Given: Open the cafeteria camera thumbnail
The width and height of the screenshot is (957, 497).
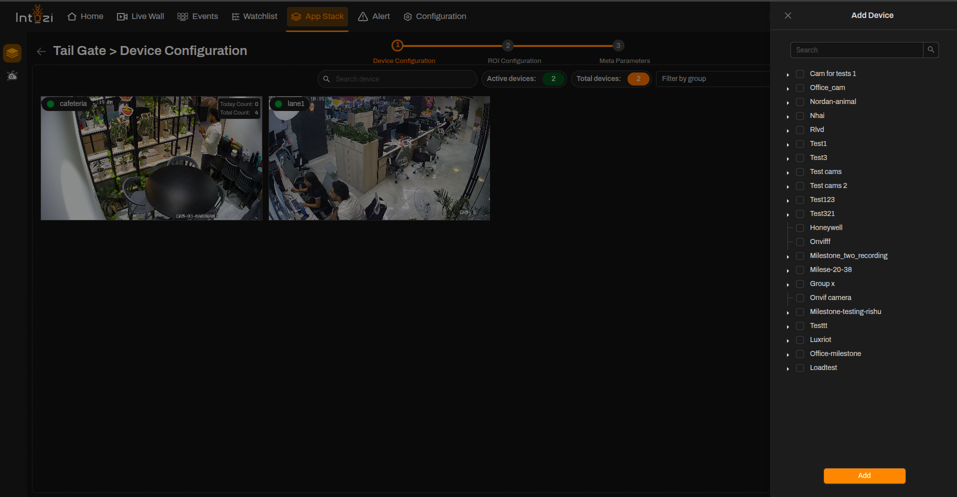Looking at the screenshot, I should pos(151,158).
